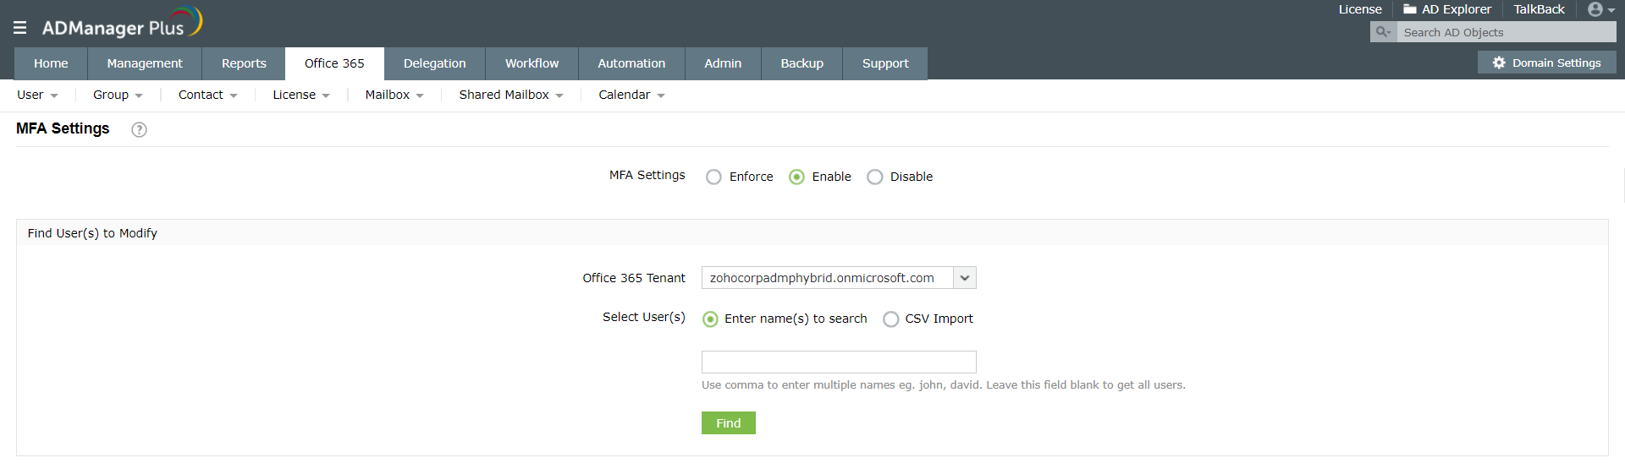This screenshot has width=1625, height=474.
Task: Click the MFA Settings help question icon
Action: tap(140, 129)
